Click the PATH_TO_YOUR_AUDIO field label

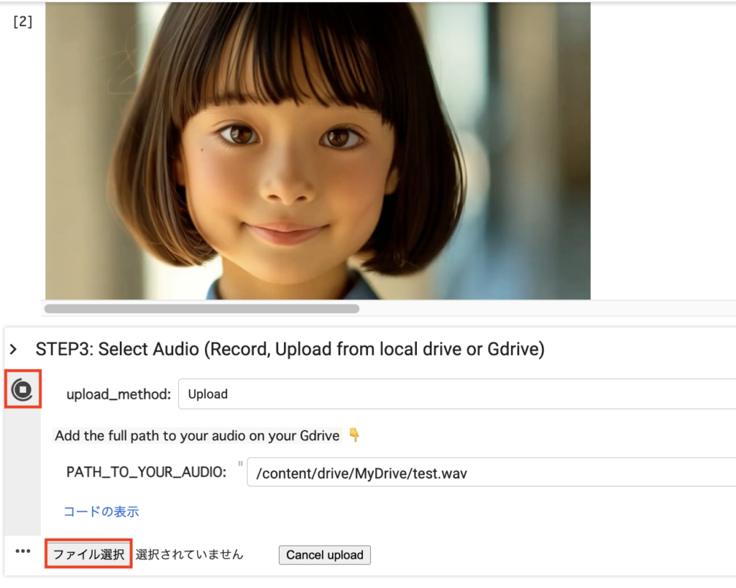click(146, 472)
